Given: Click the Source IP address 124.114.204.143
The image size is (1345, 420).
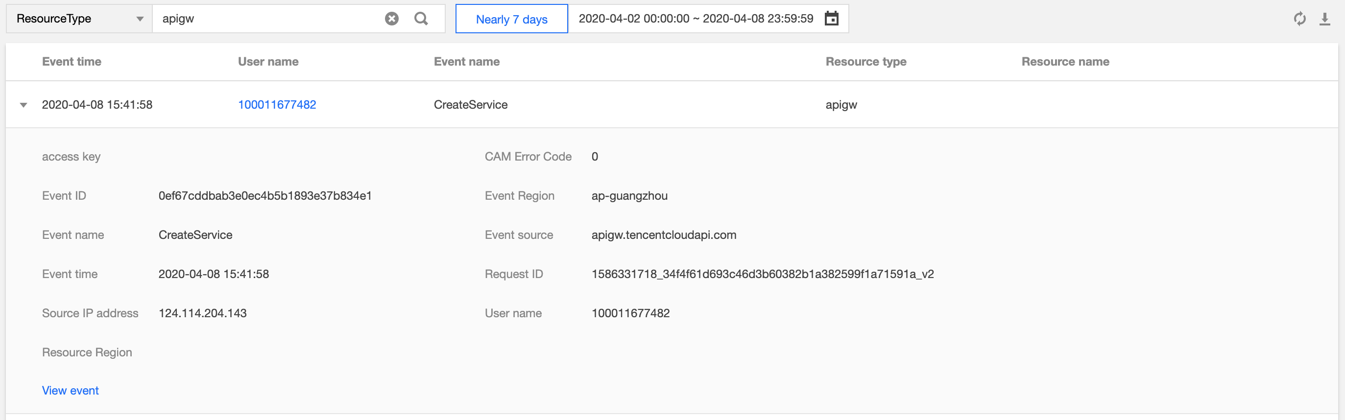Looking at the screenshot, I should [203, 313].
